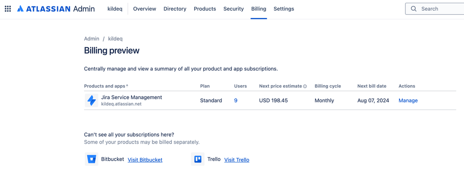Open the Settings tab
Viewport: 464px width, 183px height.
[x=284, y=9]
